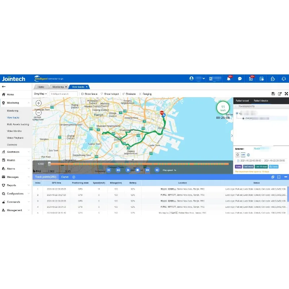289x289 pixels.
Task: Zoom in on the map
Action: 39,103
